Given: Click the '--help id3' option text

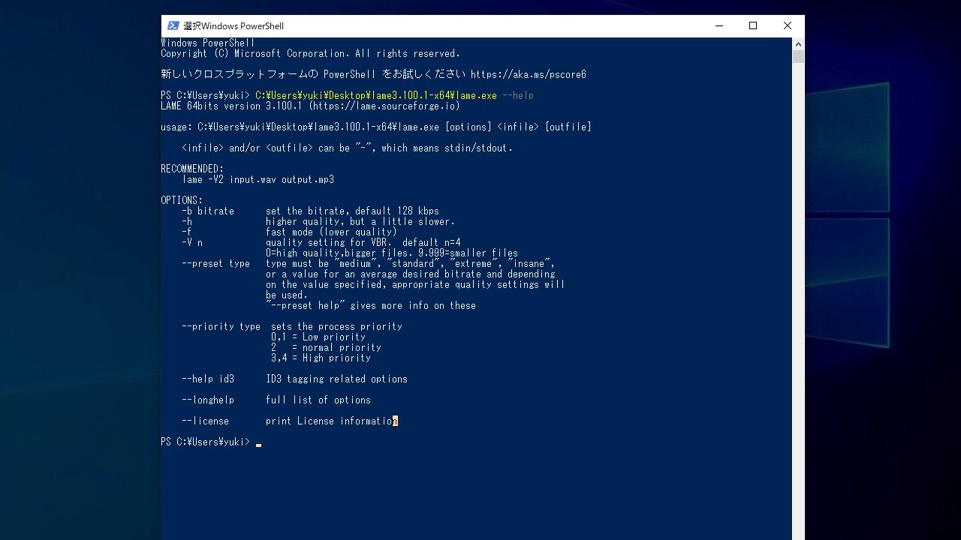Looking at the screenshot, I should pyautogui.click(x=208, y=379).
